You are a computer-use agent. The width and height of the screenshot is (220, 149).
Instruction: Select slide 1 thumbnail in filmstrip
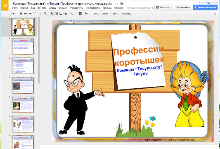[x=23, y=27]
